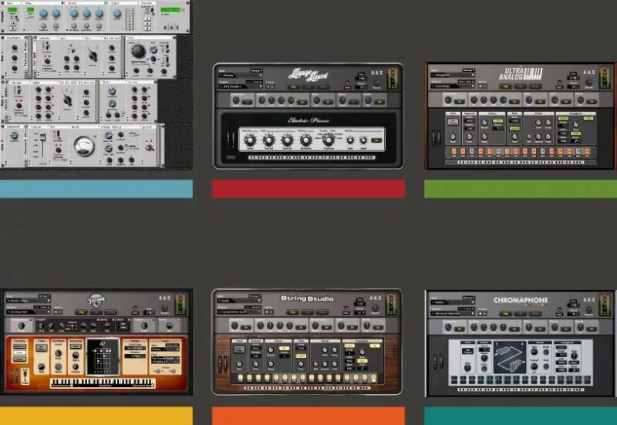The height and width of the screenshot is (425, 617).
Task: Switch to the Play tab in Ultra Analog
Action: click(x=506, y=86)
